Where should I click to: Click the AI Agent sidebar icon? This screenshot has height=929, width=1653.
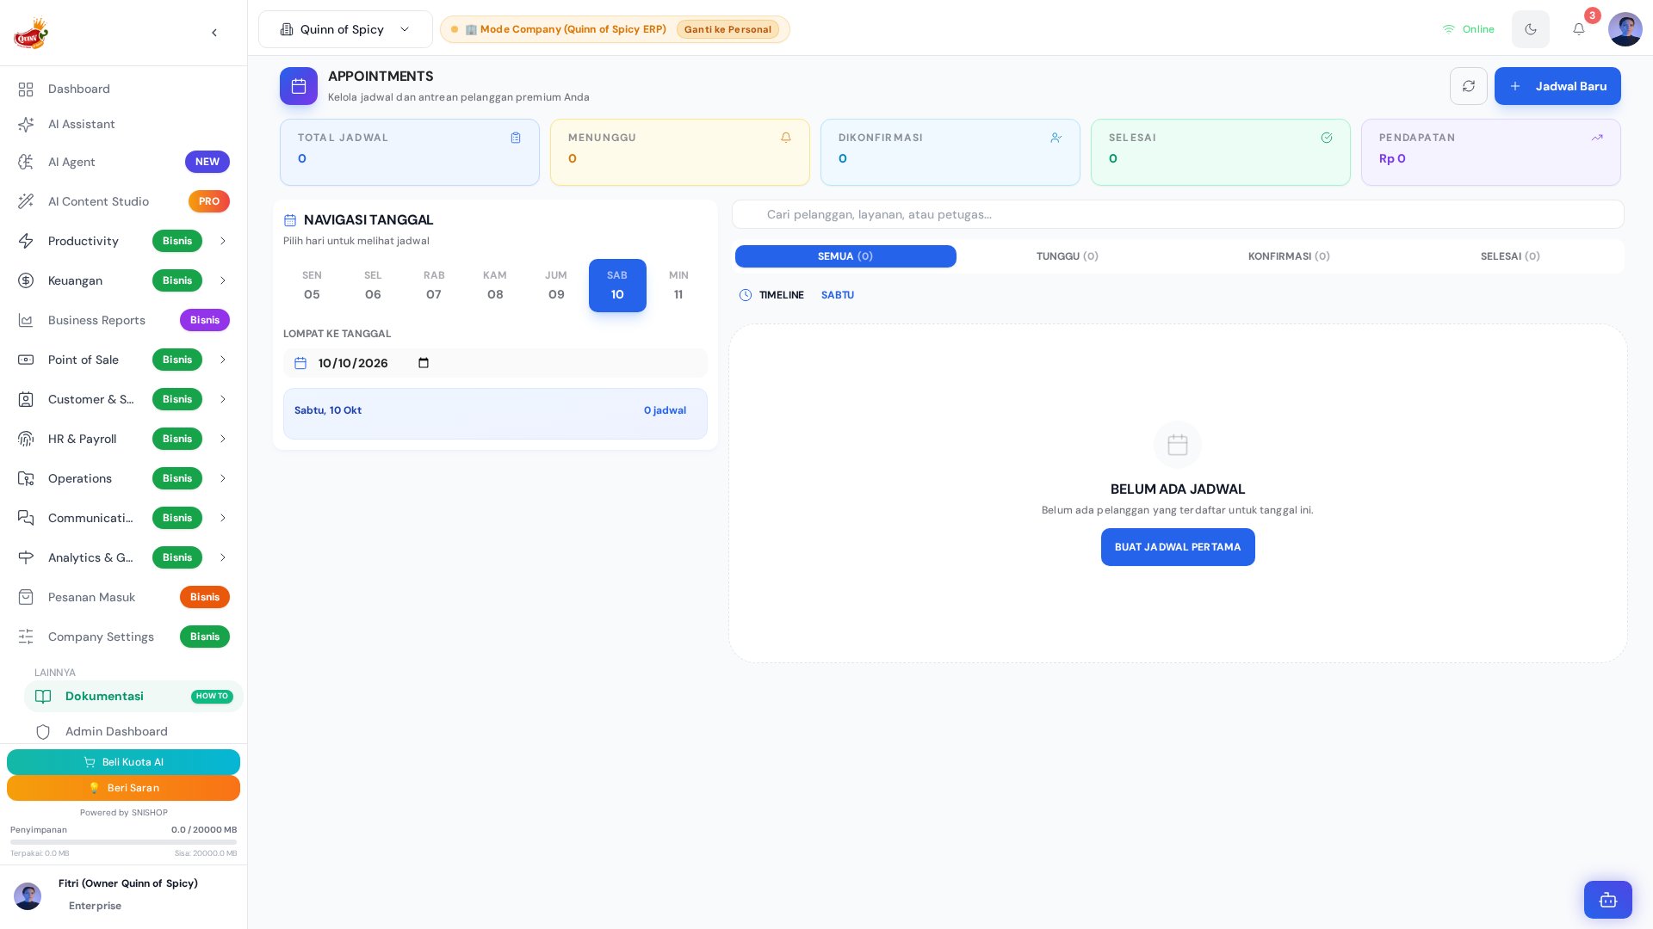26,162
